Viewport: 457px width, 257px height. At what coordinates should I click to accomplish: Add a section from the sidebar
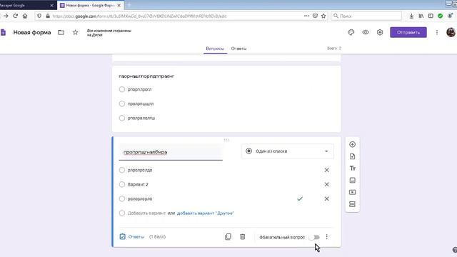click(352, 204)
